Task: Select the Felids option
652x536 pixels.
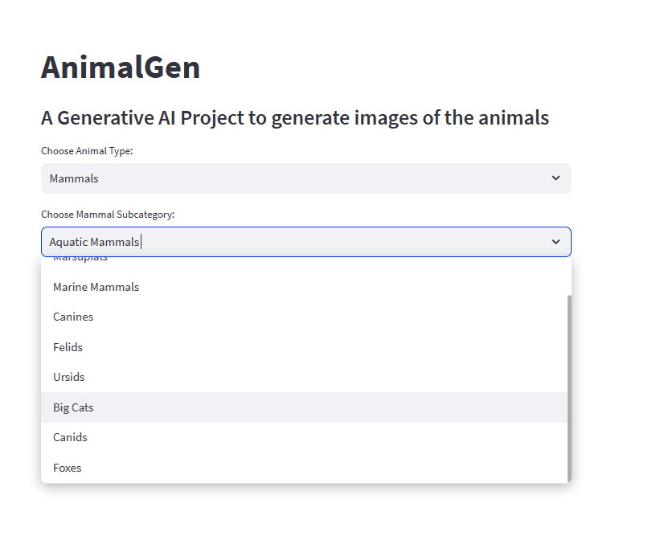Action: click(x=68, y=347)
